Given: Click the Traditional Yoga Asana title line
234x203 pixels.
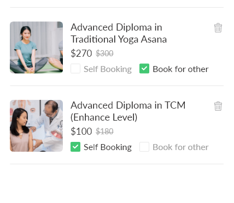Looking at the screenshot, I should tap(119, 39).
